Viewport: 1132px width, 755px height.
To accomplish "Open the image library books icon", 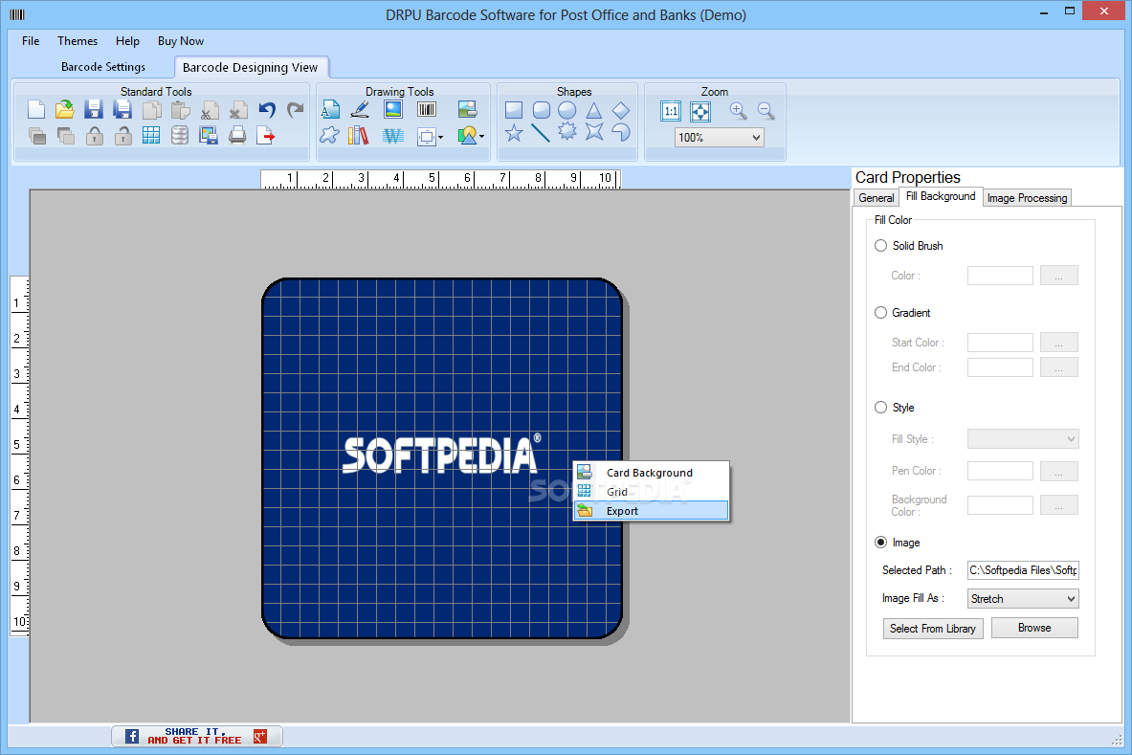I will (x=358, y=135).
